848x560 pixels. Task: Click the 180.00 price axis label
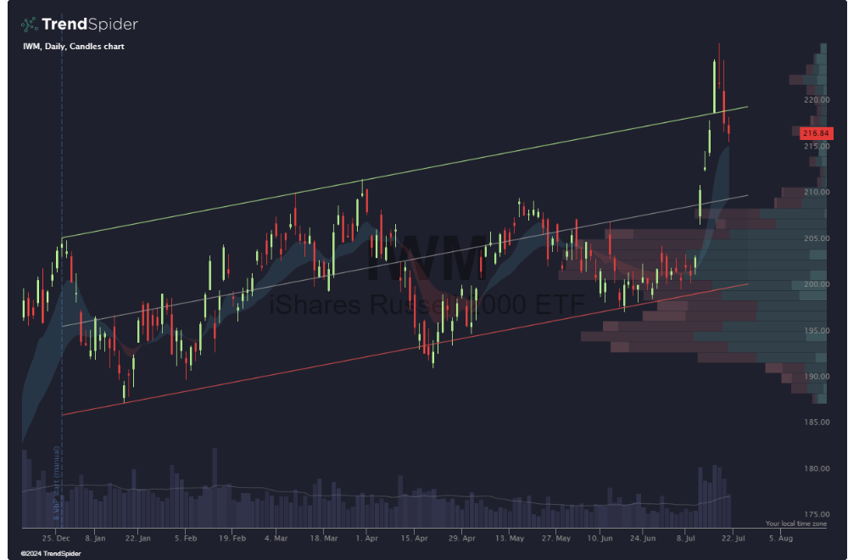click(817, 468)
